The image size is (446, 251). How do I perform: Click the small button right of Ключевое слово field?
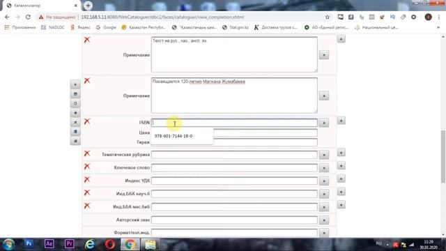(324, 168)
